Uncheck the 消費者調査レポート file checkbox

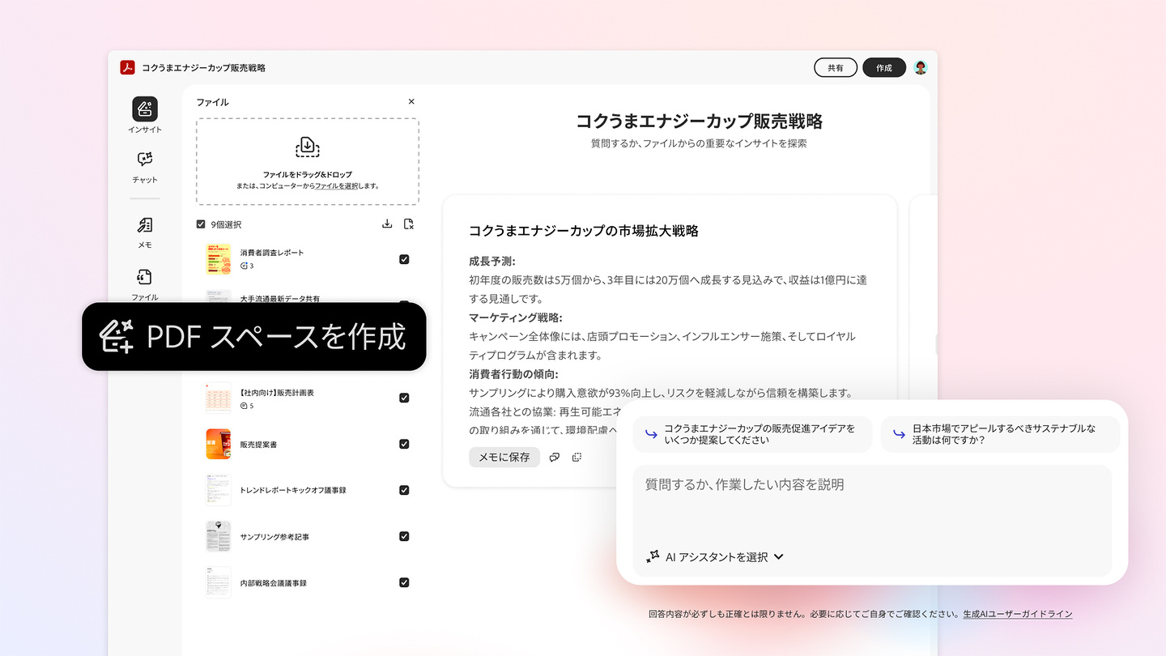(x=404, y=259)
